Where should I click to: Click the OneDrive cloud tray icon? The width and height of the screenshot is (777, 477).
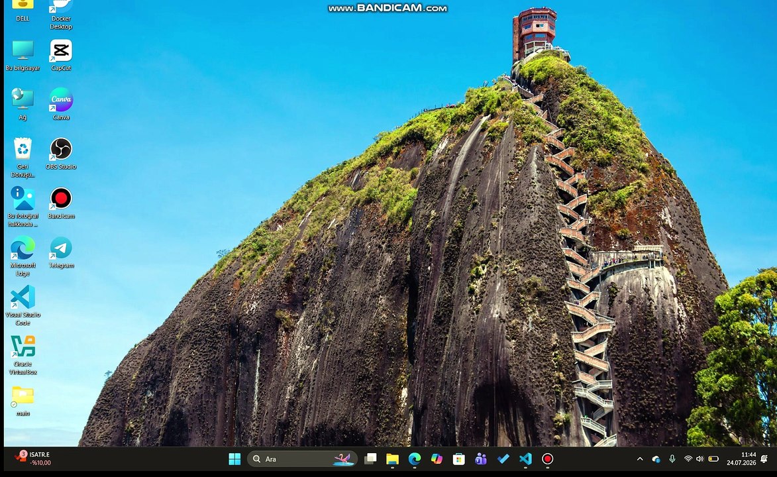[656, 459]
